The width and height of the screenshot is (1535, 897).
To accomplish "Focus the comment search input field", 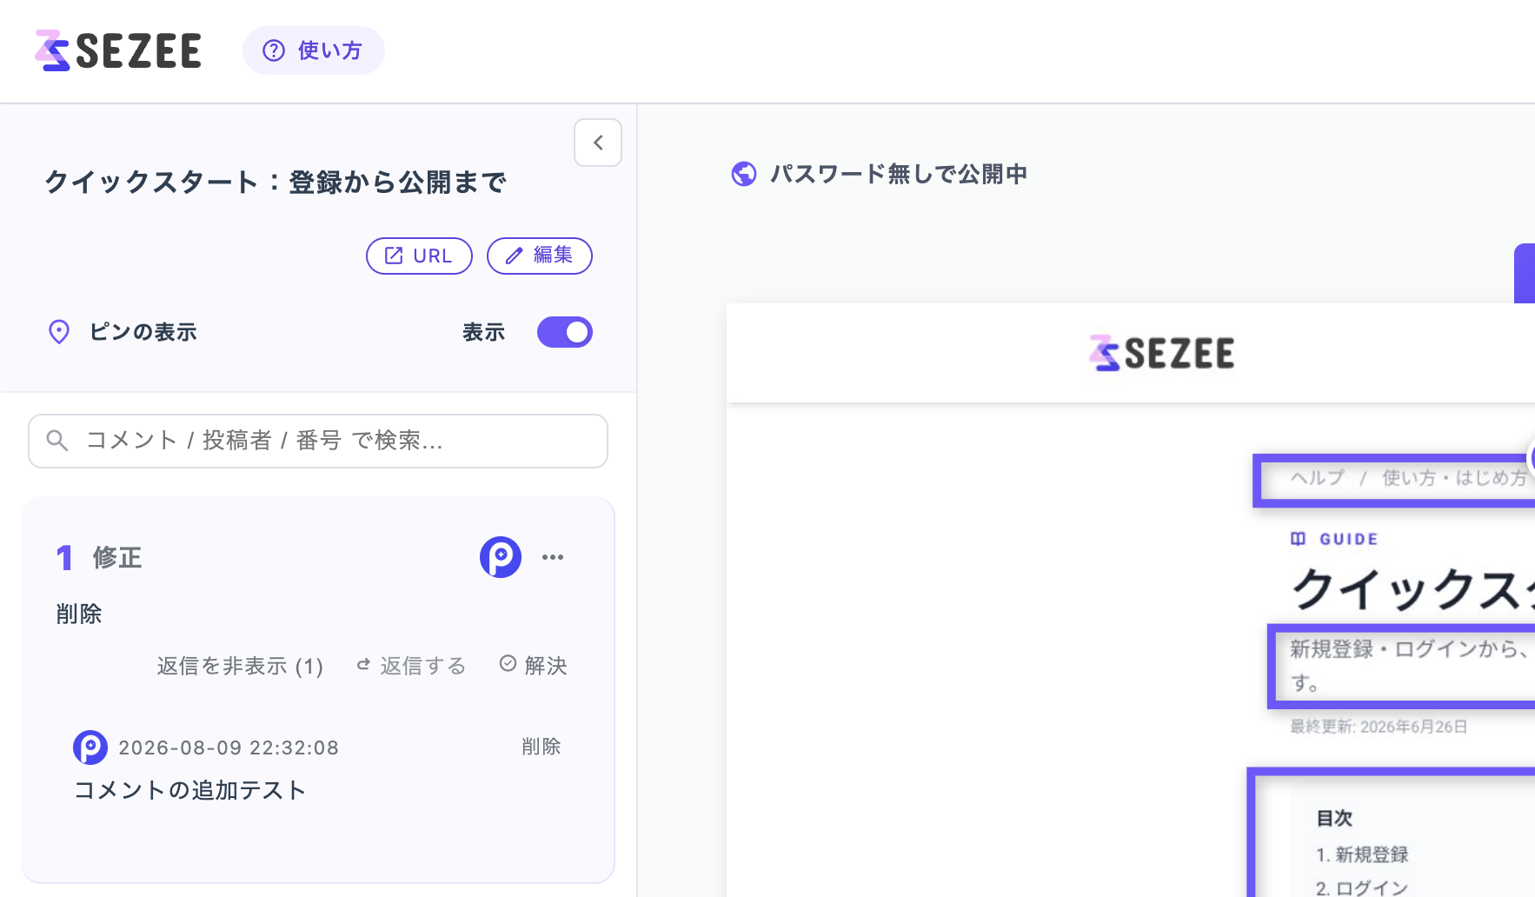I will (318, 441).
